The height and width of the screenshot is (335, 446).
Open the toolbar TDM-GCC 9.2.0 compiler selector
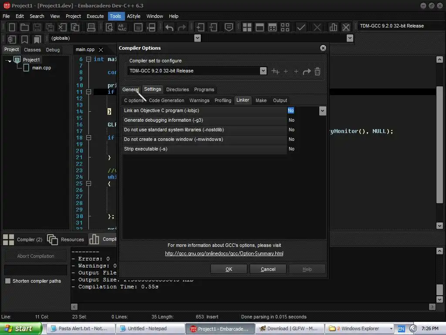(401, 26)
